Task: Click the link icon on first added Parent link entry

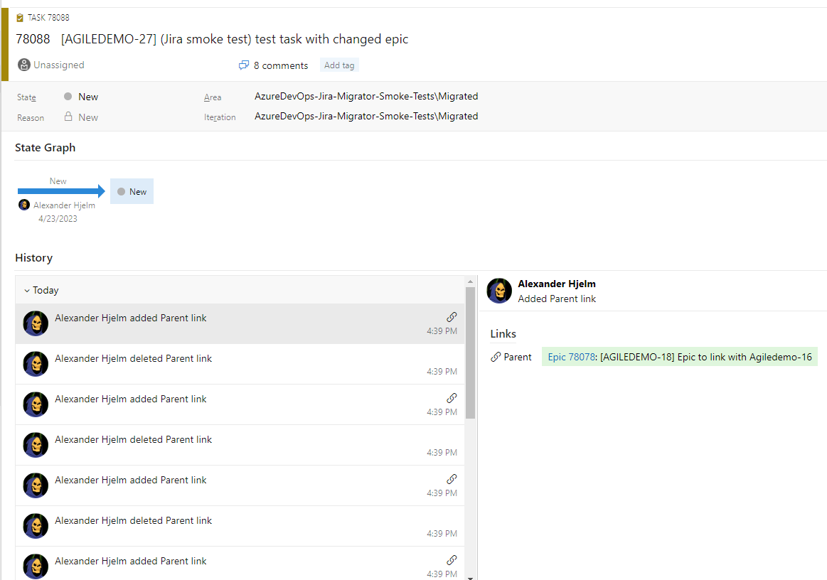Action: click(452, 316)
